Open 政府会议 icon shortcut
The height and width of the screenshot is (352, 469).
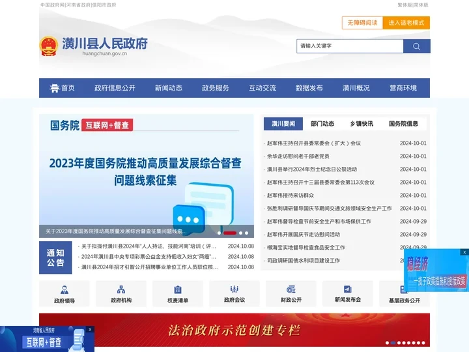coord(234,293)
